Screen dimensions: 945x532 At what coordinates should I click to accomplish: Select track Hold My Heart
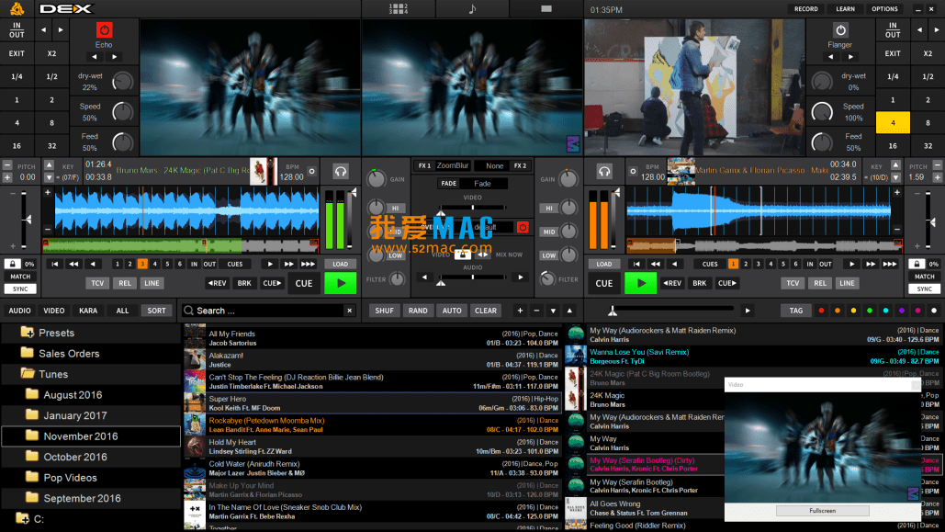point(373,447)
